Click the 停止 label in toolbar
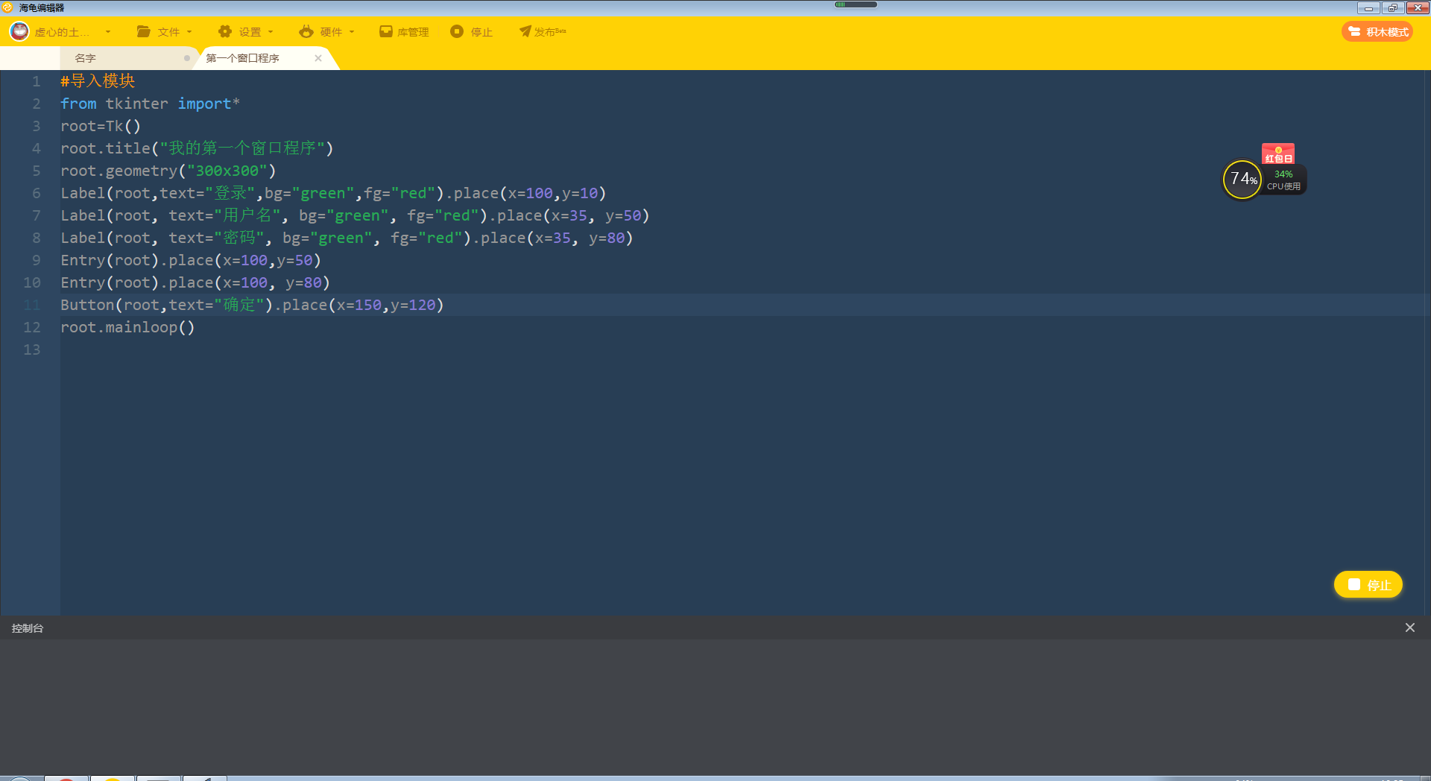 point(481,32)
